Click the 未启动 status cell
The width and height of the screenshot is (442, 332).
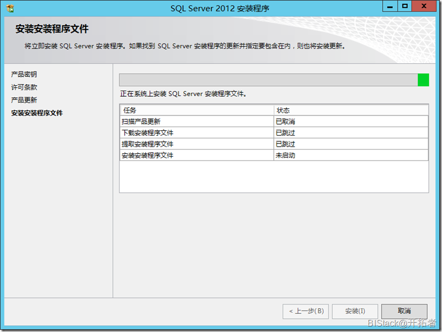click(x=351, y=156)
